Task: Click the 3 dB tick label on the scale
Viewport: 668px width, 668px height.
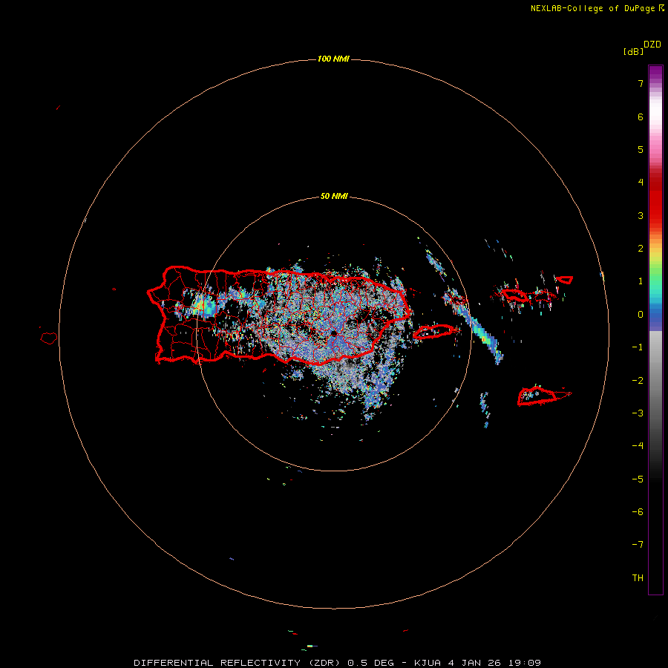Action: [x=641, y=215]
